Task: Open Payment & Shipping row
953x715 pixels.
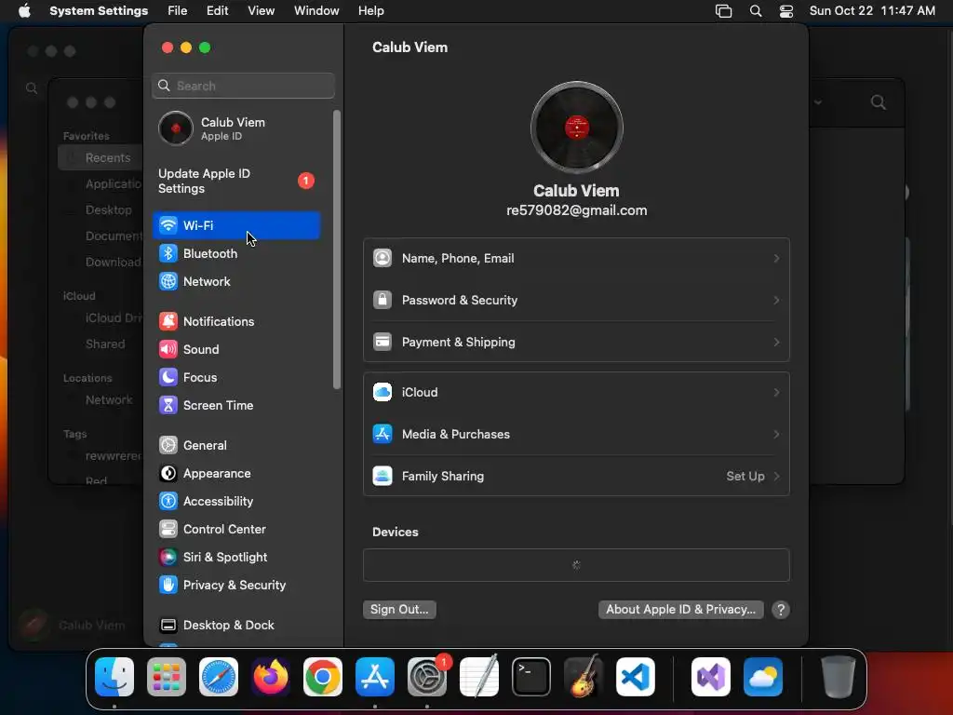Action: point(576,342)
